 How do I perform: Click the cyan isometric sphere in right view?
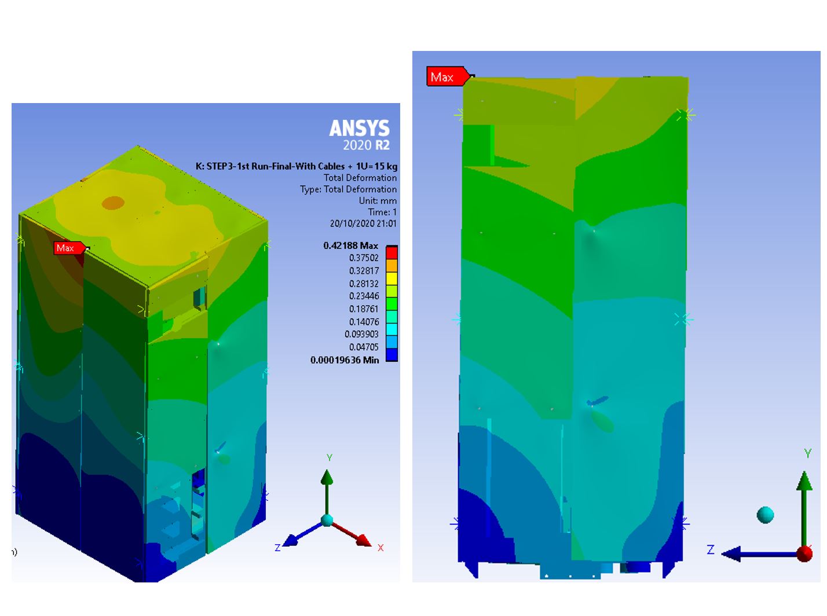[x=766, y=515]
